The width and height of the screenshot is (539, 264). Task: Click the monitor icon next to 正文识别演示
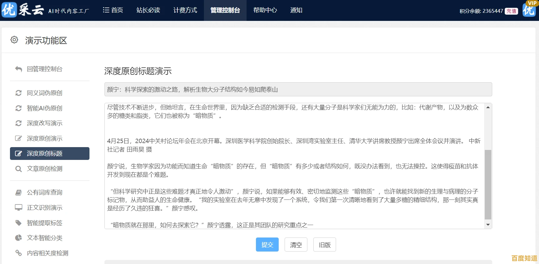pos(18,208)
